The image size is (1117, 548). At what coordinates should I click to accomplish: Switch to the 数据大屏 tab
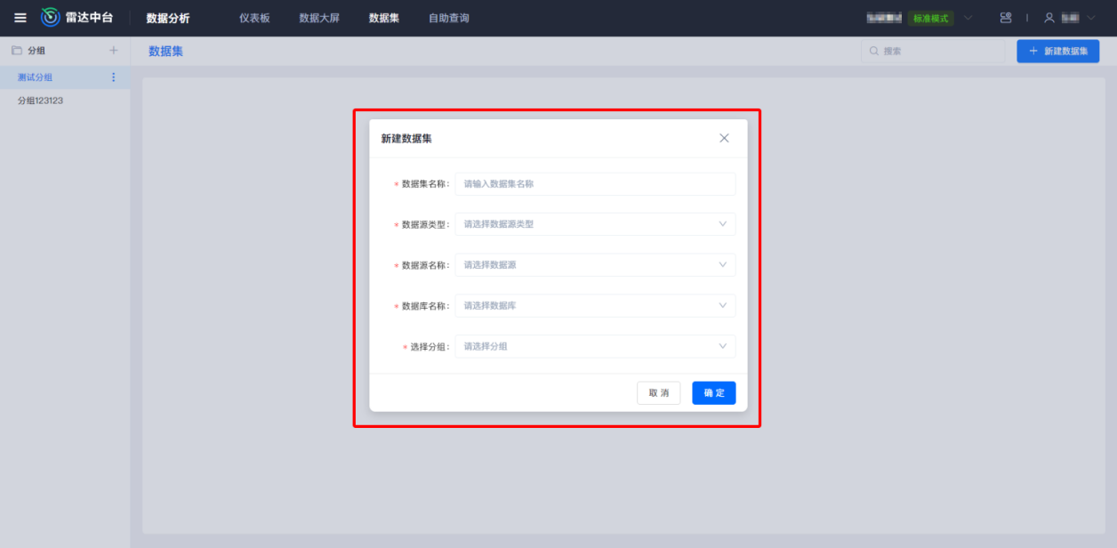coord(319,18)
